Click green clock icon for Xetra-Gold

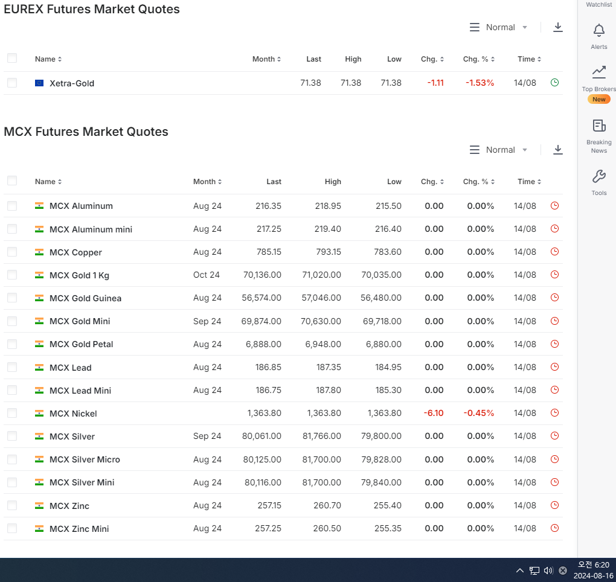[x=554, y=83]
